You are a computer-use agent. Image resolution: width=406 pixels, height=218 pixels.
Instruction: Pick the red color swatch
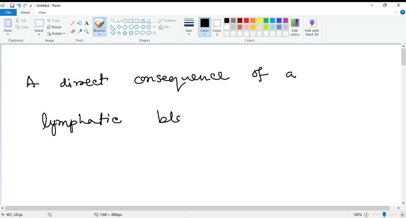pos(246,21)
